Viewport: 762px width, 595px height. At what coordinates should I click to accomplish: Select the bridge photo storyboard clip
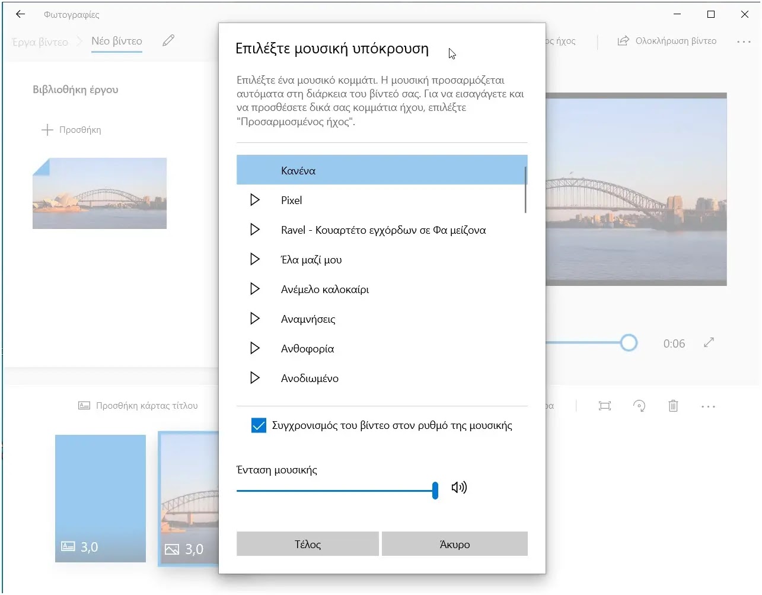[x=190, y=498]
